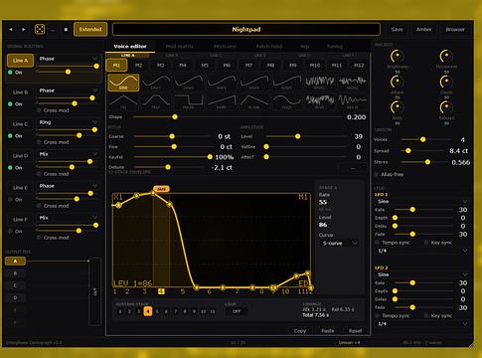
Task: Enable Line F On indicator
Action: (x=10, y=232)
